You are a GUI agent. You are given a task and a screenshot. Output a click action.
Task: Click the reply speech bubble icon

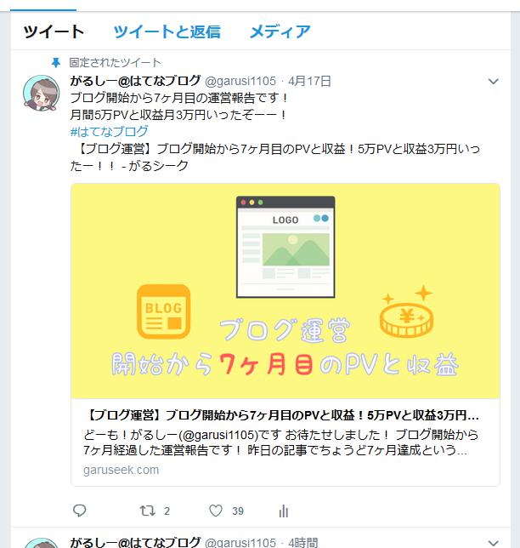click(x=80, y=511)
